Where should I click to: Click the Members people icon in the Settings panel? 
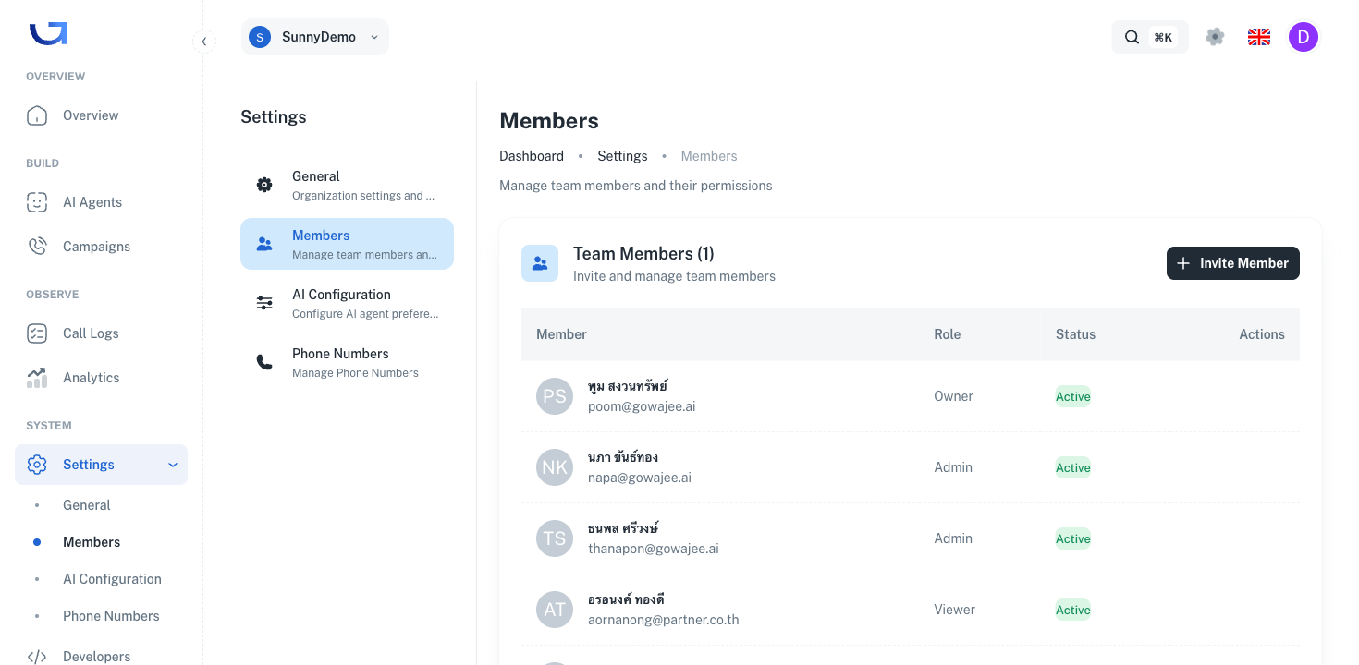(264, 244)
